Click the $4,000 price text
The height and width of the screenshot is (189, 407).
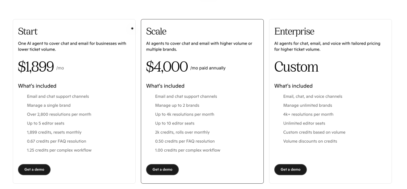167,67
